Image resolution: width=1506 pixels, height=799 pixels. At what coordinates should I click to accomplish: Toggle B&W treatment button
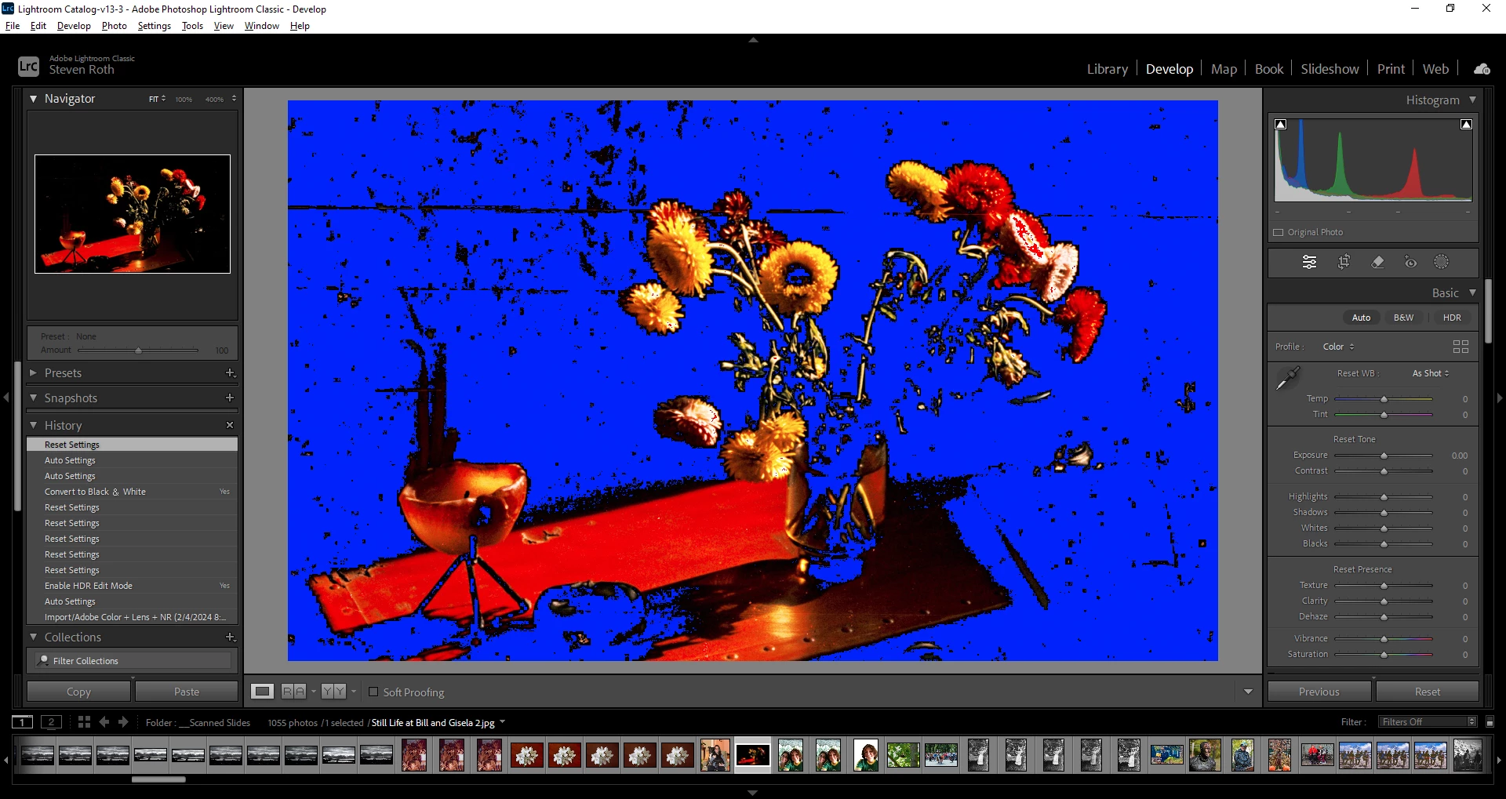pos(1403,318)
